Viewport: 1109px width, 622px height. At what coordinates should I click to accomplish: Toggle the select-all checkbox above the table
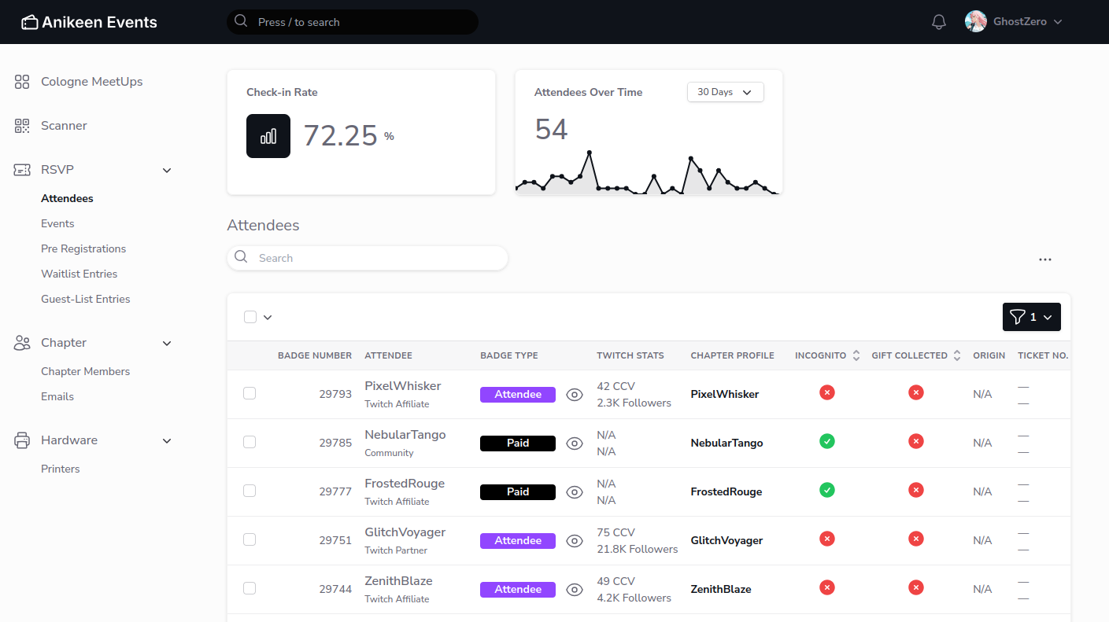pyautogui.click(x=250, y=316)
